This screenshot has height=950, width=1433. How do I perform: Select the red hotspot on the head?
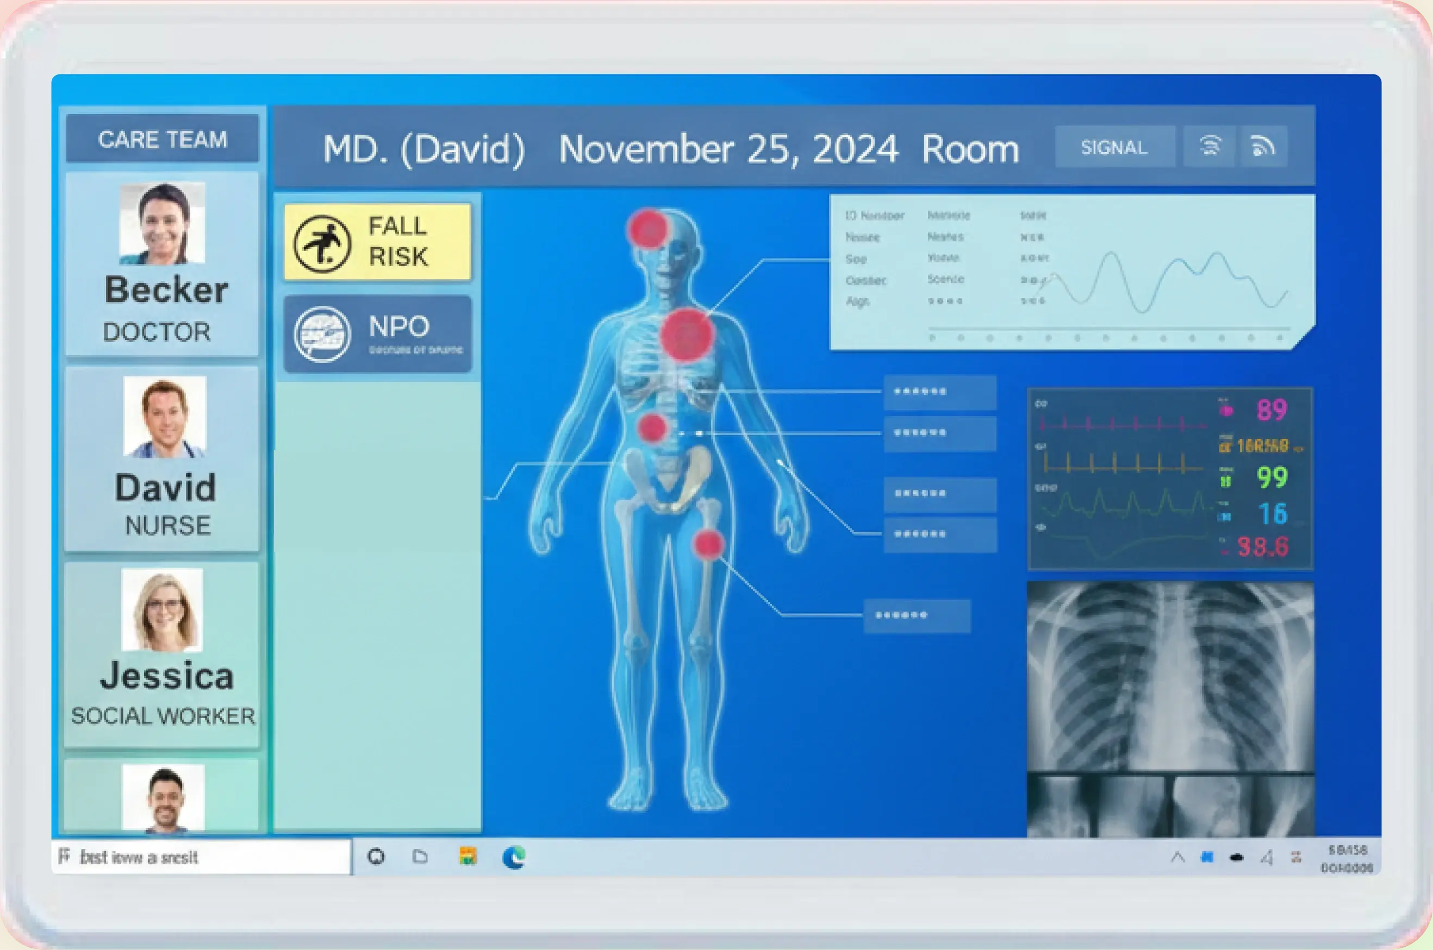649,230
